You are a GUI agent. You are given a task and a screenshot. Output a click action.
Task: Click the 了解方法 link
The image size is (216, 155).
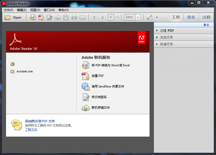pos(31,130)
